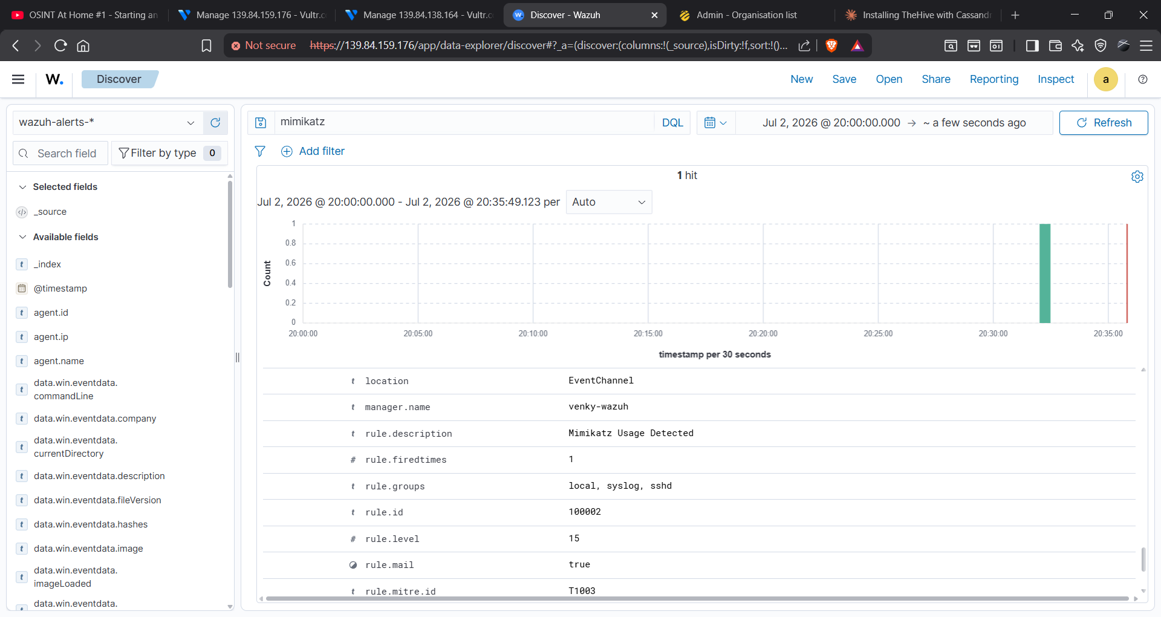Click the @timestamp date field icon

click(x=22, y=289)
